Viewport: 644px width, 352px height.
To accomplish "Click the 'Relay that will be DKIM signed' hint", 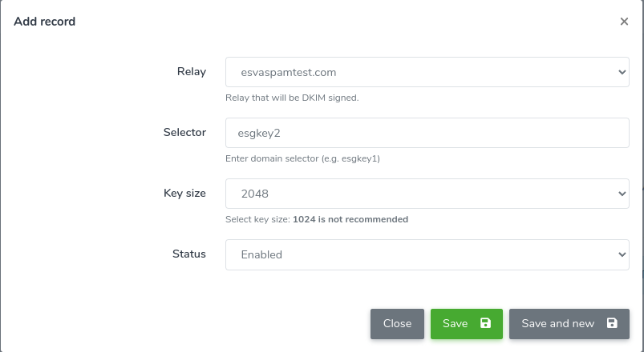I will (292, 98).
